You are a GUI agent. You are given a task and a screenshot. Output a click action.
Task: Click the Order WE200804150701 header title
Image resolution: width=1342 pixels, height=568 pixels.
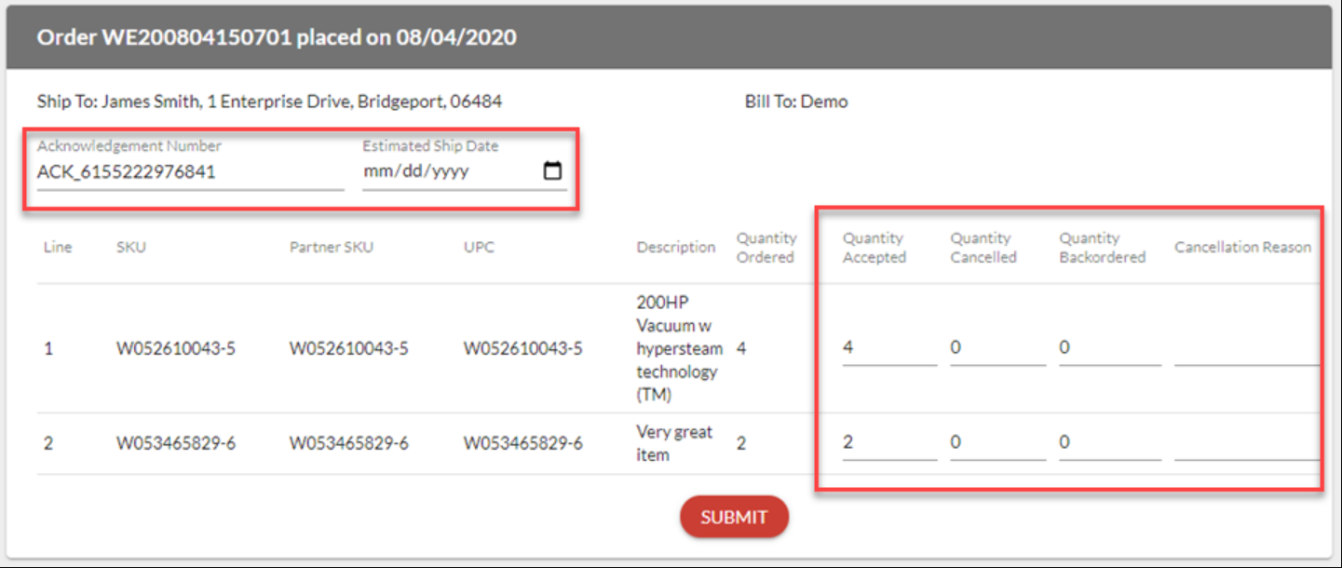[x=277, y=38]
